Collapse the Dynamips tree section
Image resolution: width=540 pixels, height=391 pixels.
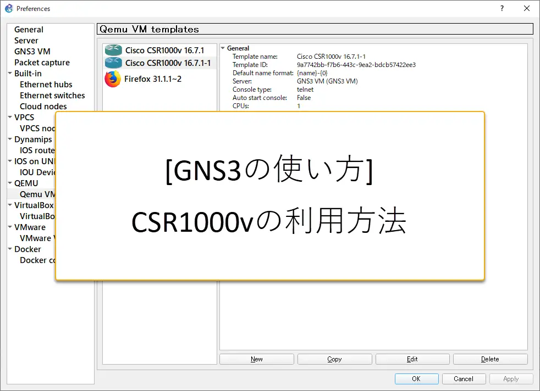tap(10, 139)
